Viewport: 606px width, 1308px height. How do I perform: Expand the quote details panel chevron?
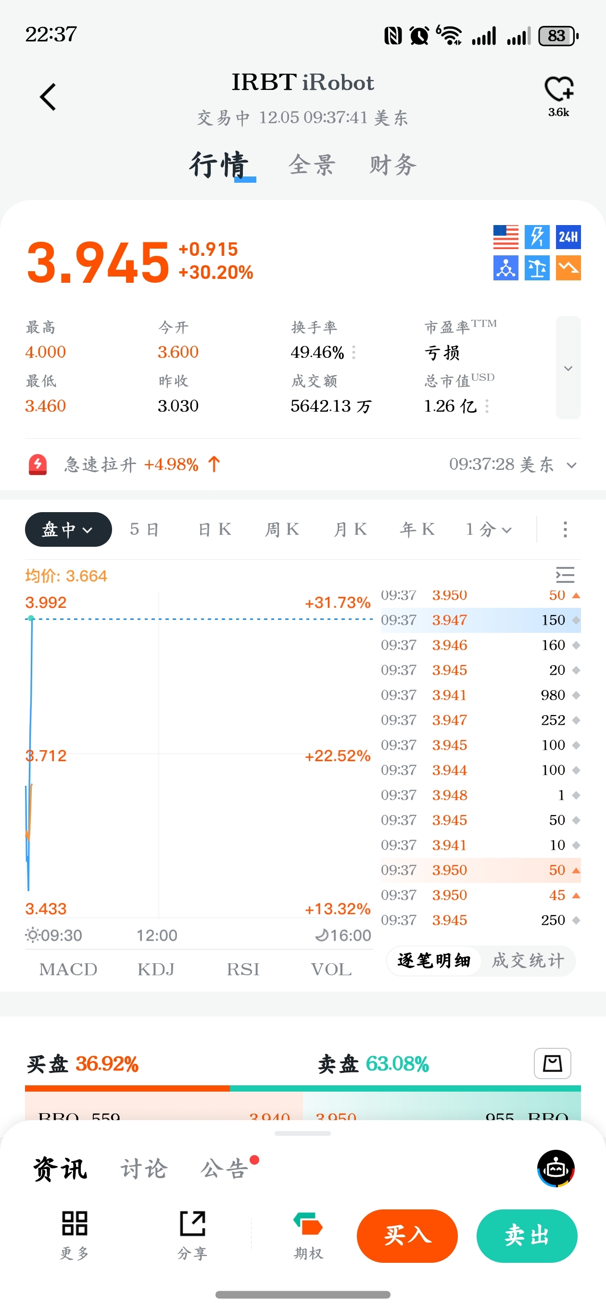(568, 368)
